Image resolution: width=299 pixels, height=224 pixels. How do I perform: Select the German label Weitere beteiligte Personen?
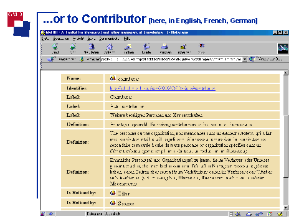156,115
